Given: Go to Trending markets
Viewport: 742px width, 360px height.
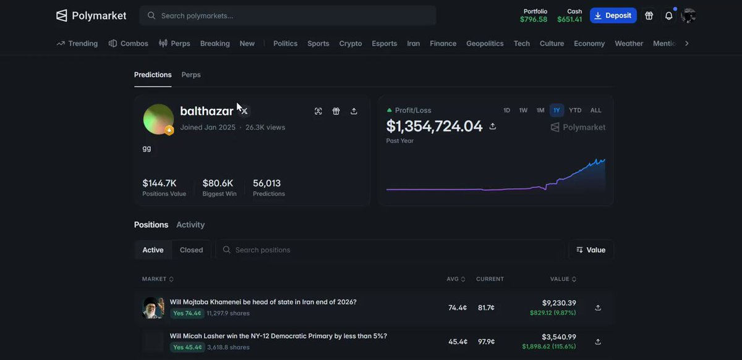Looking at the screenshot, I should click(x=77, y=43).
